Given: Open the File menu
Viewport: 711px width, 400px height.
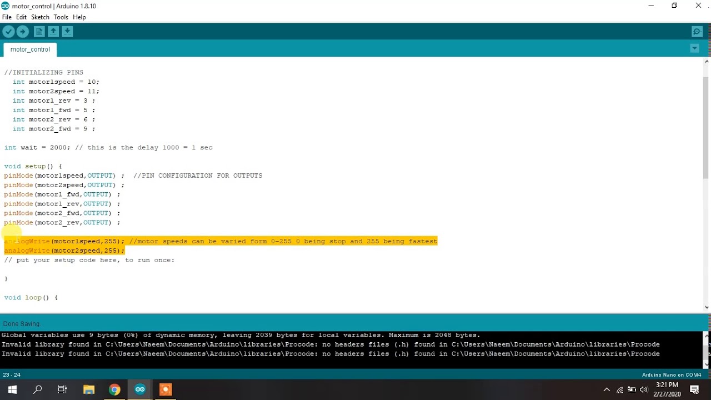Looking at the screenshot, I should [x=7, y=17].
